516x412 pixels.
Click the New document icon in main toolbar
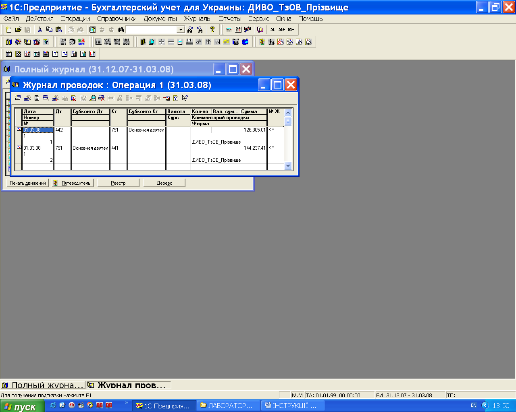click(8, 29)
